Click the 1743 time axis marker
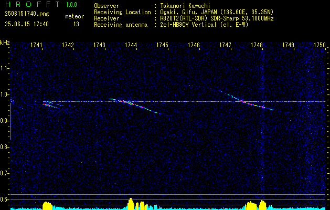 point(99,45)
